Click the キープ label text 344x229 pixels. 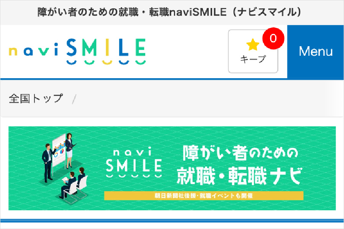point(253,59)
